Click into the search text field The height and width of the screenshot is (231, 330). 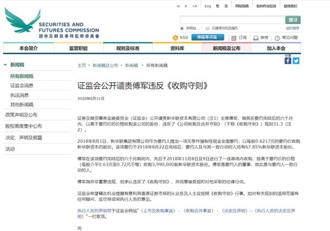pyautogui.click(x=233, y=20)
